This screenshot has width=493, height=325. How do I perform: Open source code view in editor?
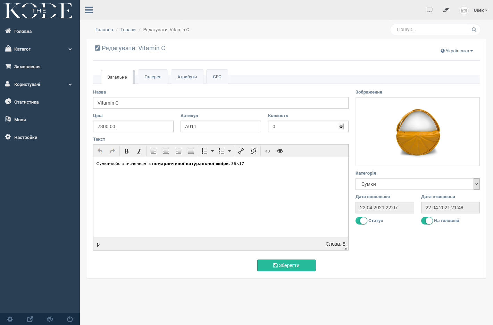tap(268, 151)
